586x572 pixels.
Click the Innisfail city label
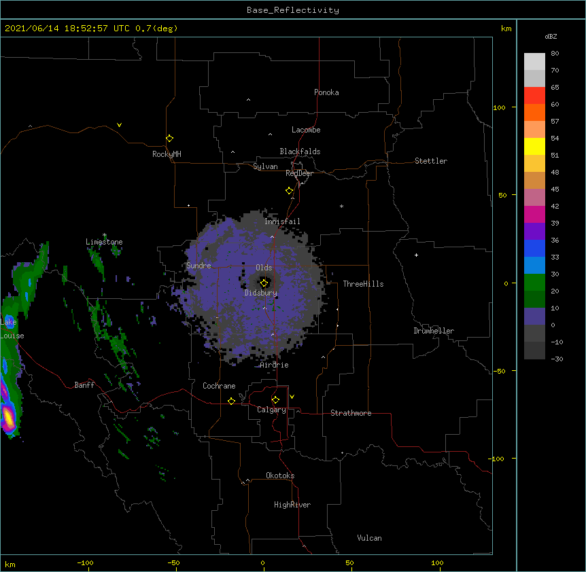282,221
